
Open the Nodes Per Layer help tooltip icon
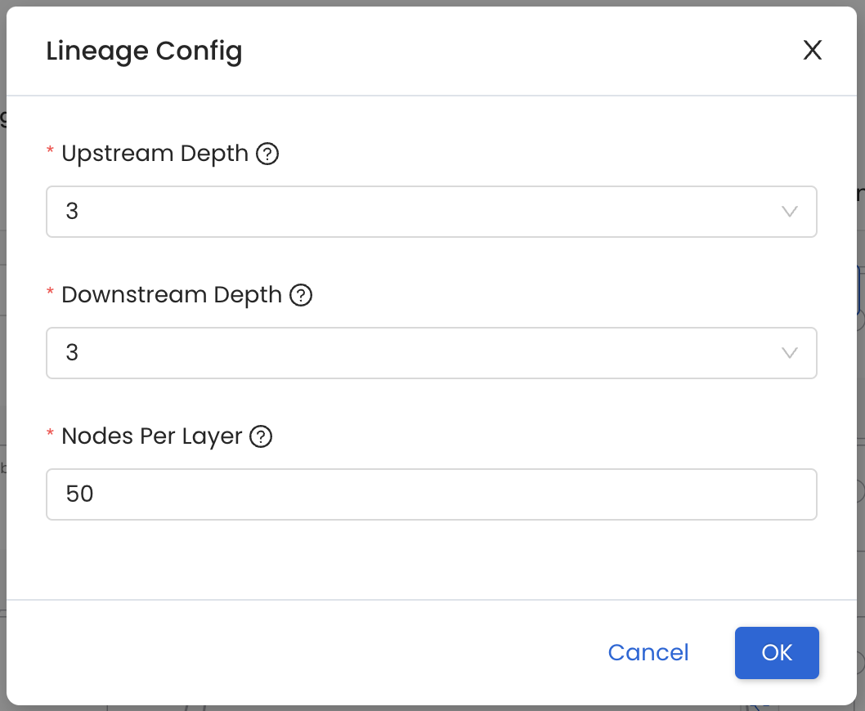click(261, 436)
